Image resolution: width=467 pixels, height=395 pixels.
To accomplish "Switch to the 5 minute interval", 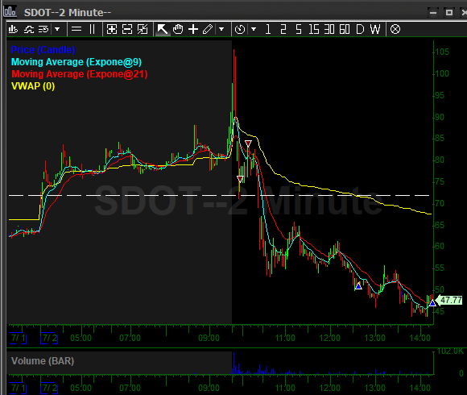I will click(x=299, y=29).
